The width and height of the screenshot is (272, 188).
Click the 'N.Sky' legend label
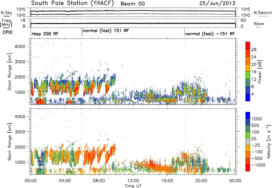click(x=6, y=13)
